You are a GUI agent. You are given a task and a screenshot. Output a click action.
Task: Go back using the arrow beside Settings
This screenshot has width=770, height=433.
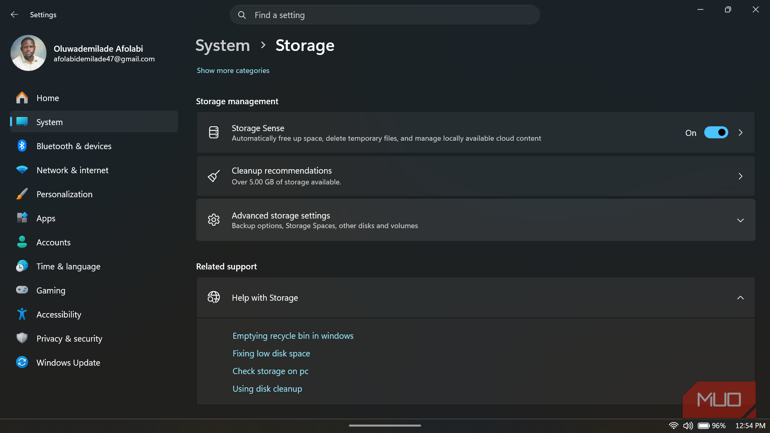pyautogui.click(x=14, y=14)
